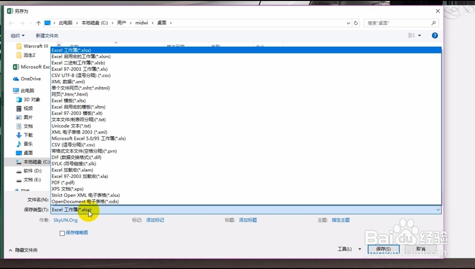
Task: Click the 取消 button
Action: 421,249
